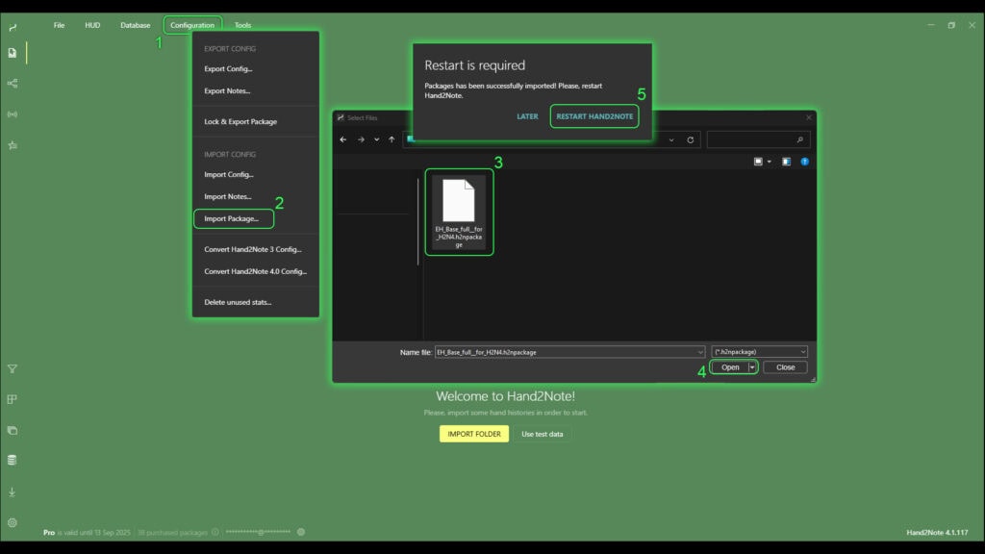Click info icon beside purchased packages
This screenshot has width=985, height=554.
click(215, 532)
